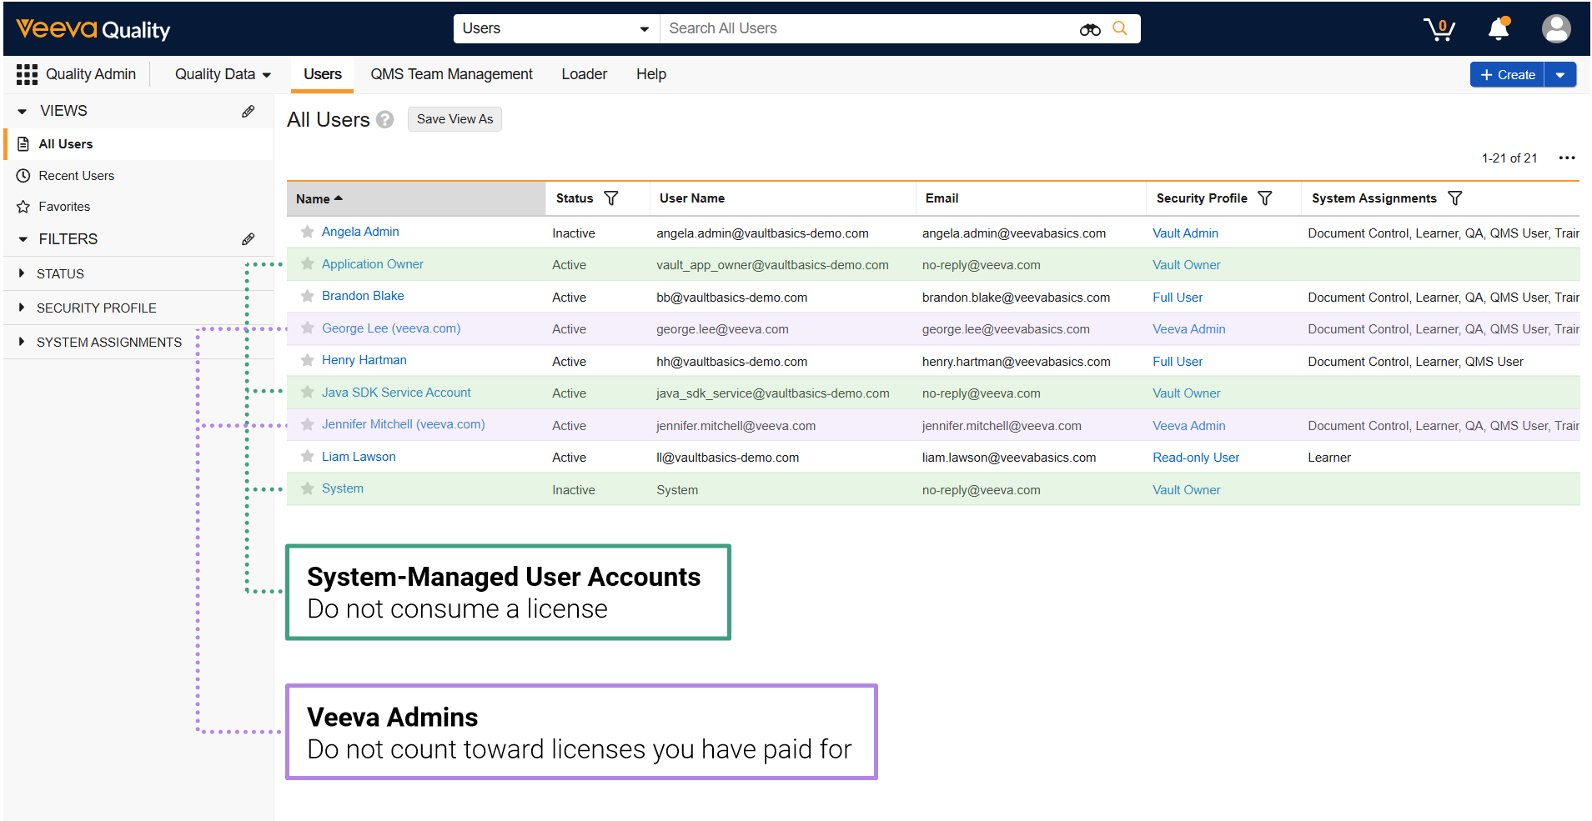
Task: Edit filters using the FILTERS pencil icon
Action: [248, 239]
